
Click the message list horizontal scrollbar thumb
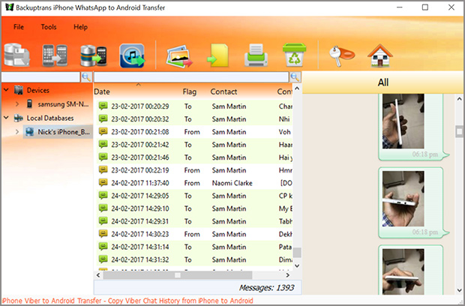(178, 275)
